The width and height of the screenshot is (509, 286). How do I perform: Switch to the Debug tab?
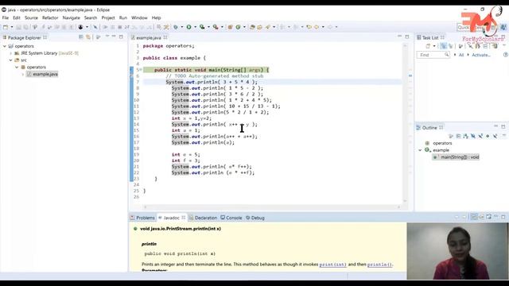[x=255, y=218]
